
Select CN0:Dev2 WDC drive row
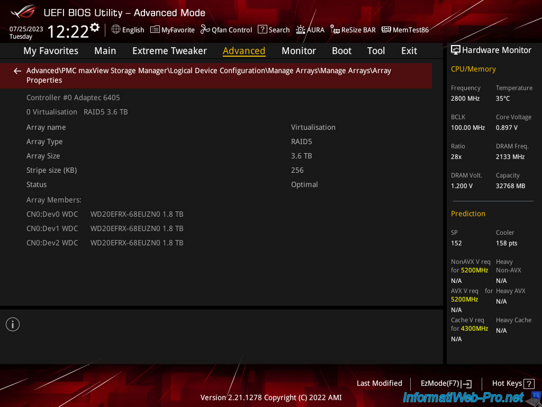coord(105,243)
